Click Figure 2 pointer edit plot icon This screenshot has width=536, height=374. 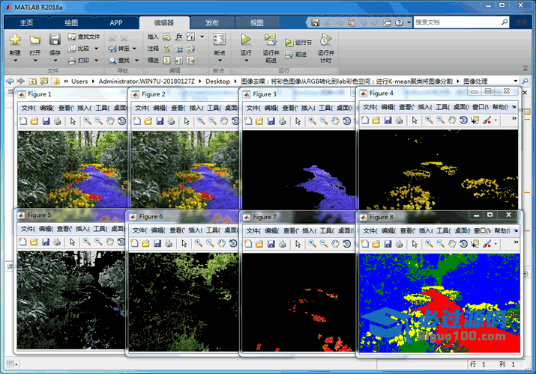(x=187, y=121)
